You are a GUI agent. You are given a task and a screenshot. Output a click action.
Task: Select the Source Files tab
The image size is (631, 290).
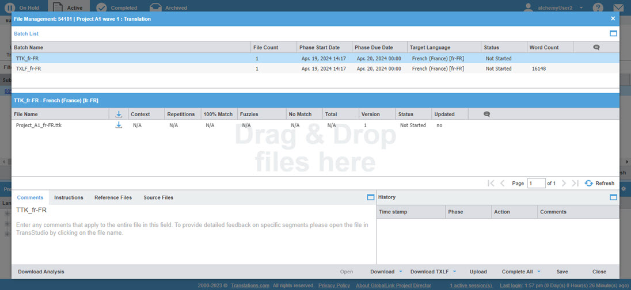[x=158, y=197]
